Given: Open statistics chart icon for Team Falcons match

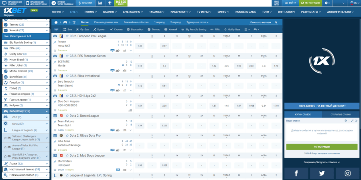Looking at the screenshot, I should [118, 130].
